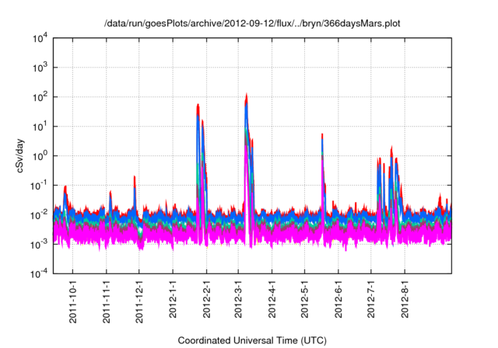Click the 10^0 y-axis tick label
The height and width of the screenshot is (348, 498).
point(41,155)
